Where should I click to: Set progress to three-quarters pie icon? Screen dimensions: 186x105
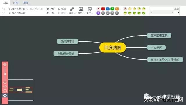pyautogui.click(x=134, y=13)
